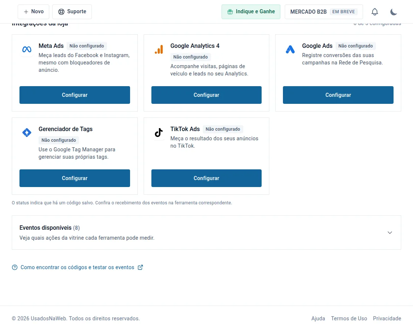Configure the TikTok Ads integration
This screenshot has height=324, width=413.
click(206, 178)
